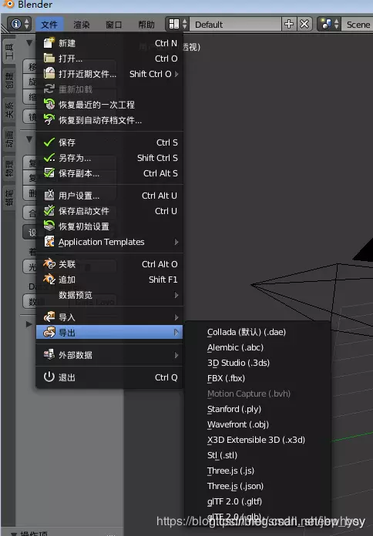Viewport: 373px width, 536px height.
Task: Expand the 打开近期文件 submenu arrow
Action: click(x=176, y=74)
